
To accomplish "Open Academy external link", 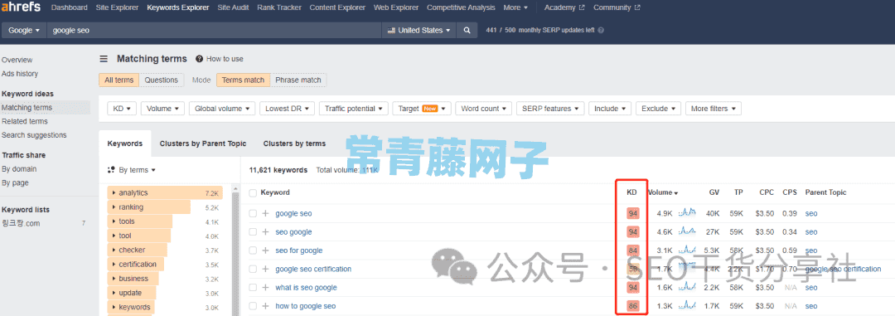I will tap(564, 7).
